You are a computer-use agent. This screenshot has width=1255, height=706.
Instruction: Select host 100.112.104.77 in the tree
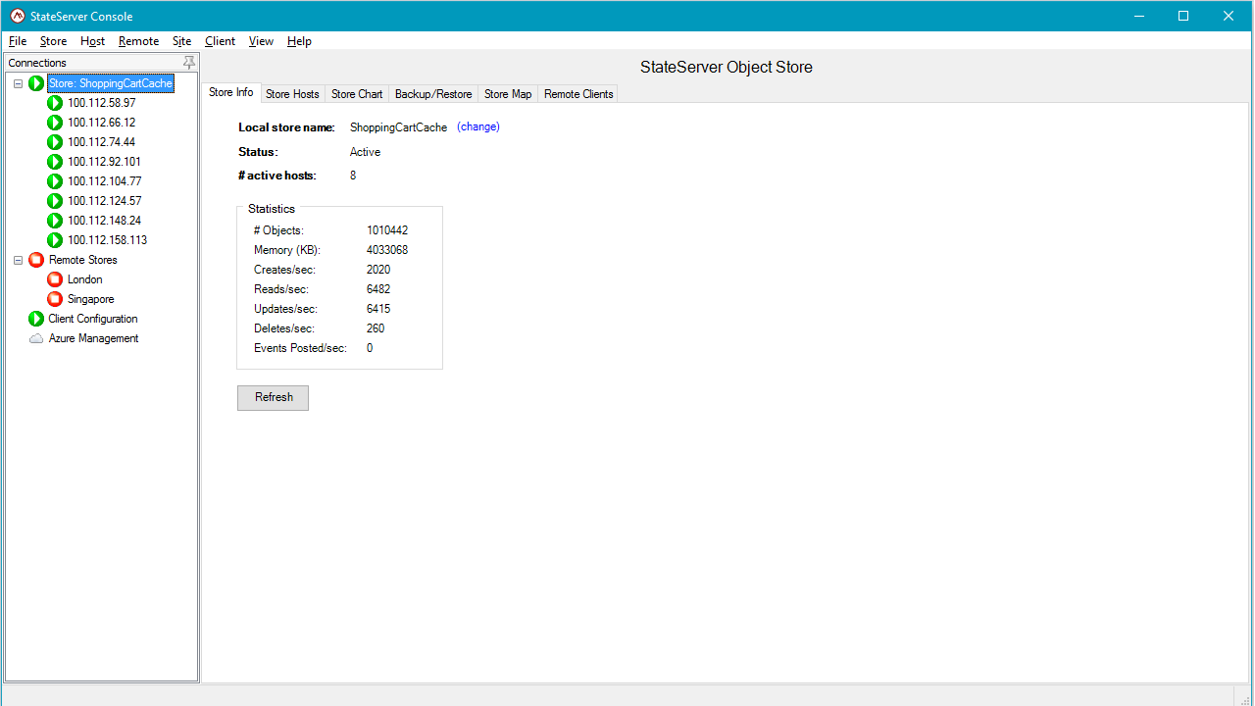tap(105, 181)
